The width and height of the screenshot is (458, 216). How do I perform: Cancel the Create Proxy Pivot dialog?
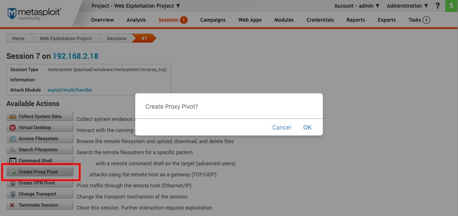281,127
